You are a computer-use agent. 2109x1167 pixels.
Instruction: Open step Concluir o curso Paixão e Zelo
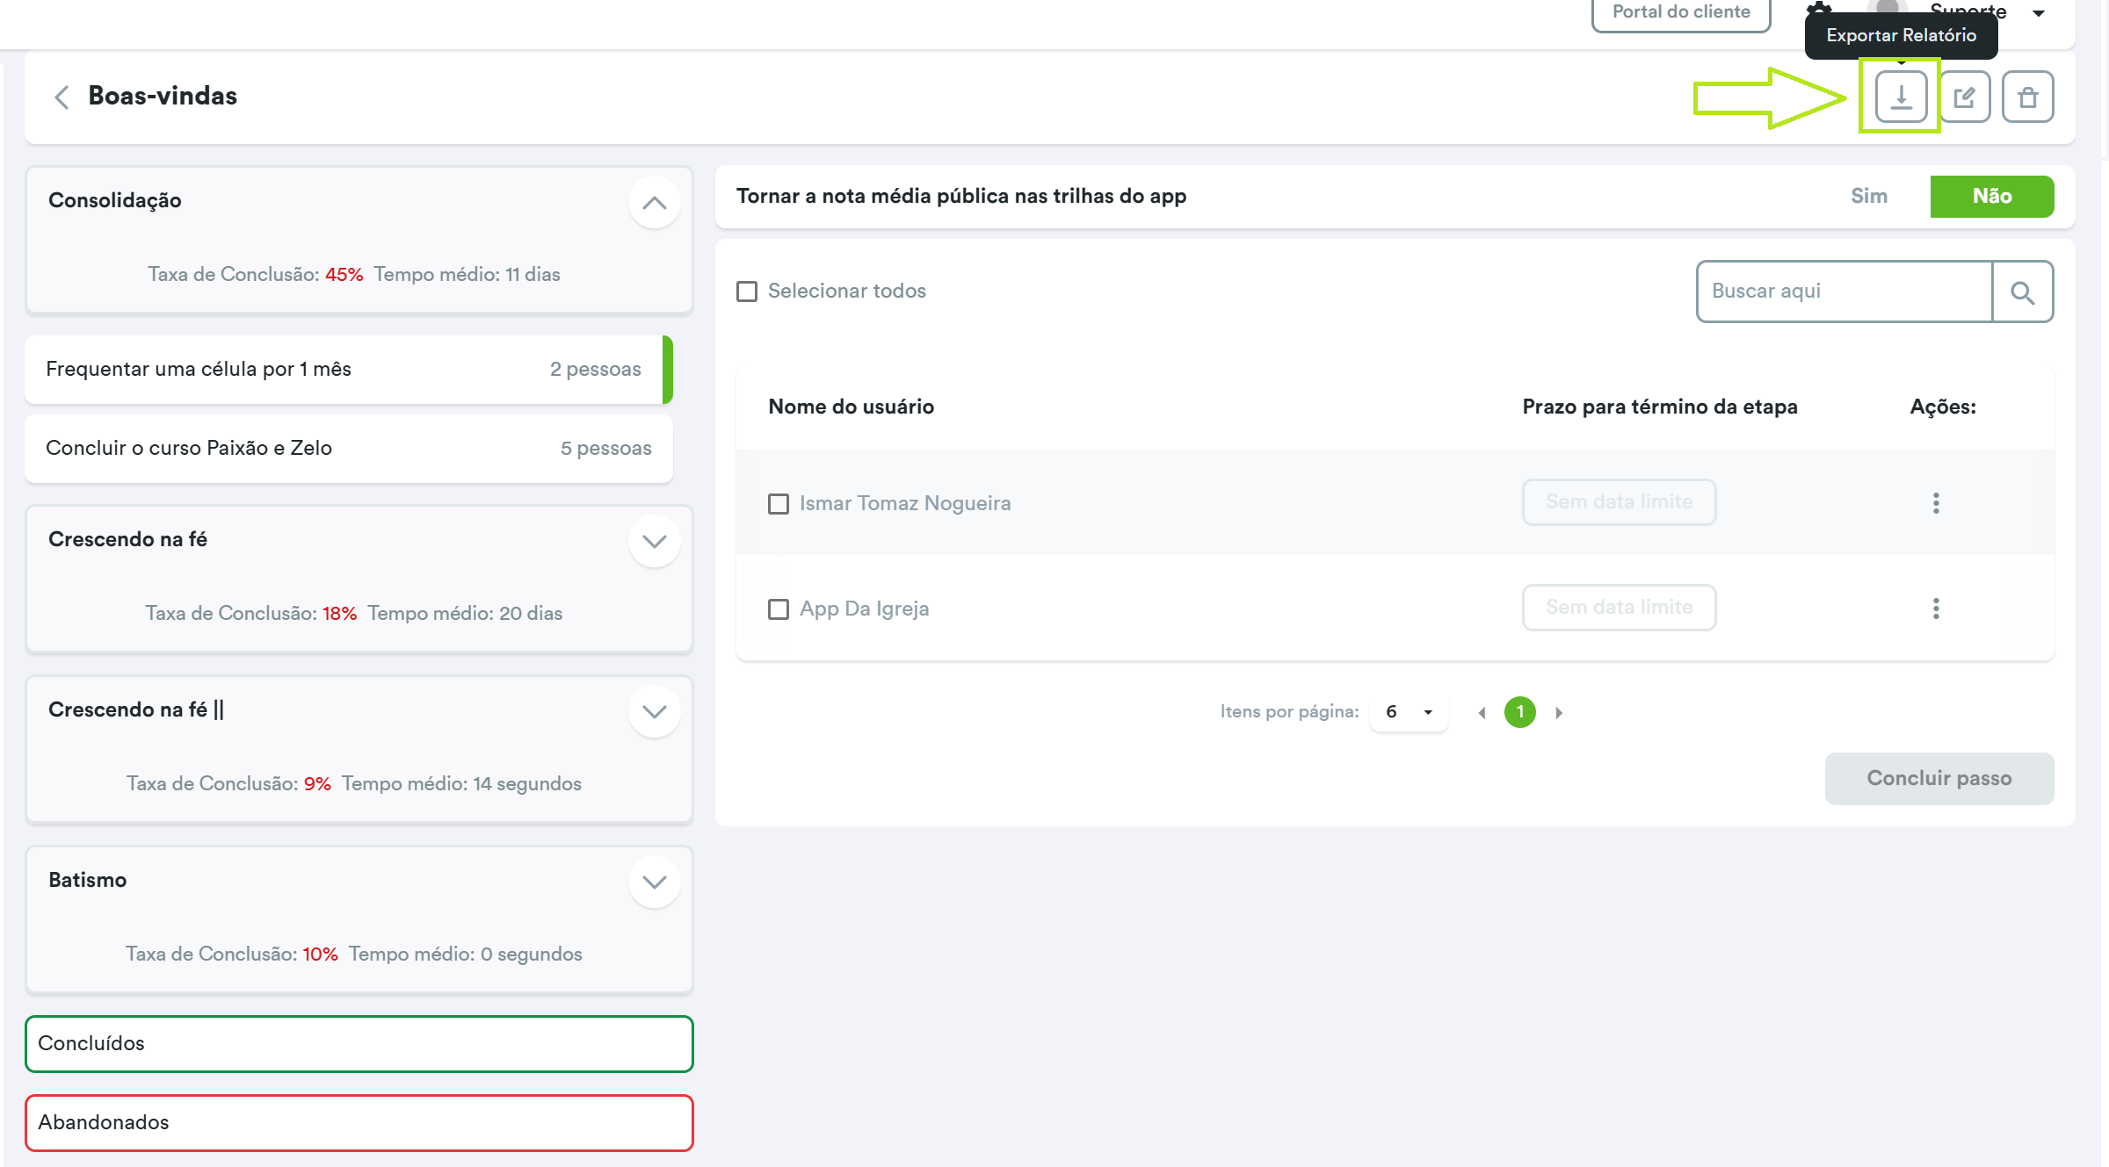click(348, 448)
